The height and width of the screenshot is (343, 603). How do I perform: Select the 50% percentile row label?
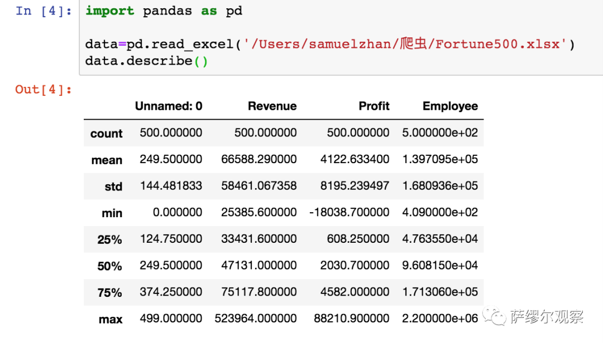[109, 266]
